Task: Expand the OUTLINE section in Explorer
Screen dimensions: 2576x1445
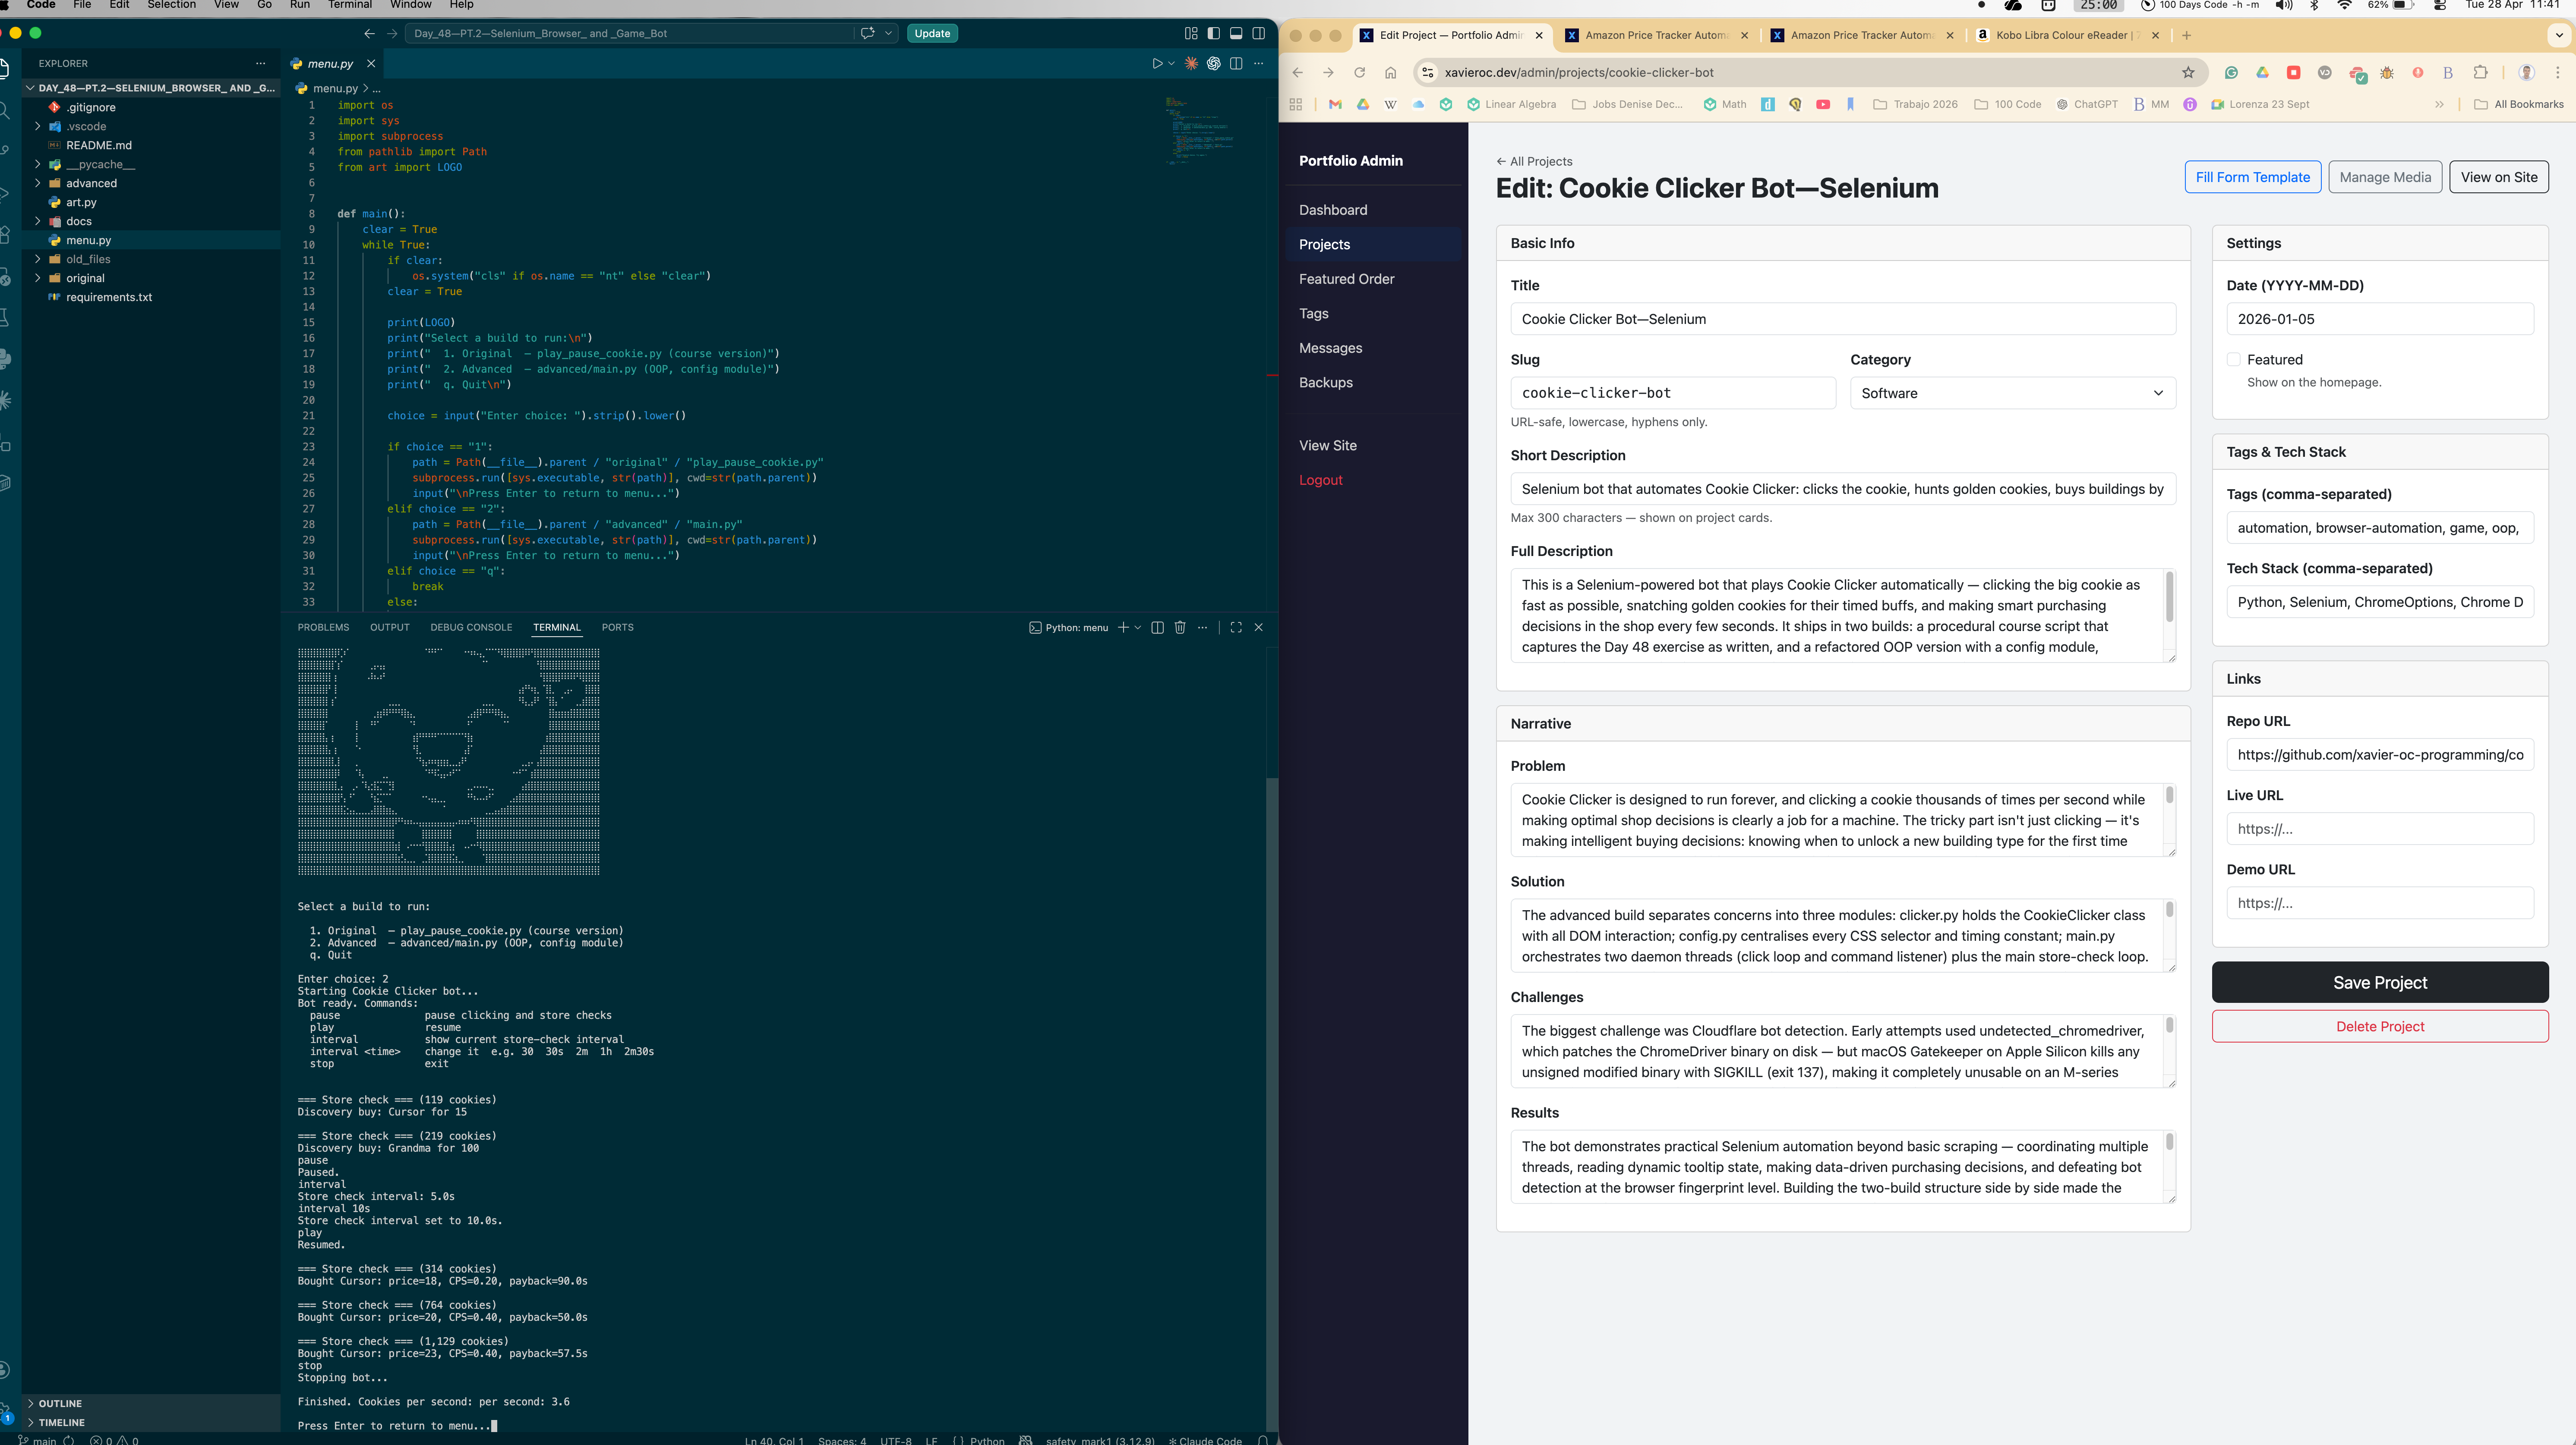Action: point(152,1403)
